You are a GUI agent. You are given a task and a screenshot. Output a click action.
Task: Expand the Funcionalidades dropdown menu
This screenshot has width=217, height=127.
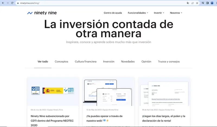(x=138, y=13)
